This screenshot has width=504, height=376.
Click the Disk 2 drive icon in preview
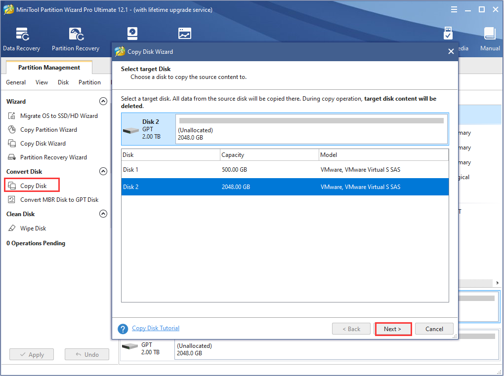pyautogui.click(x=131, y=130)
